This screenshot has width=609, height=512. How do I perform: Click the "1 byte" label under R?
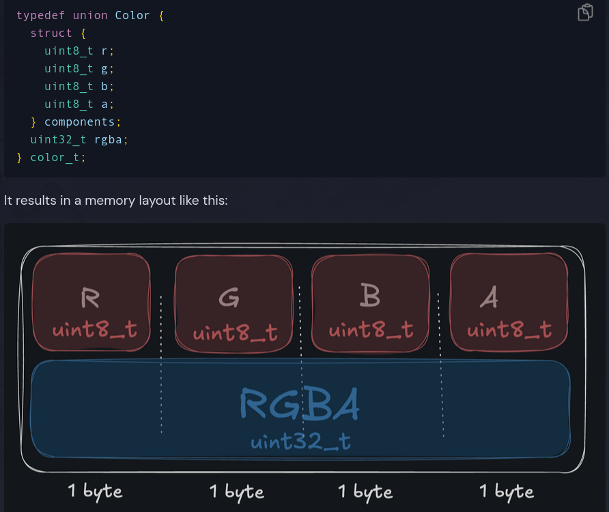click(95, 491)
